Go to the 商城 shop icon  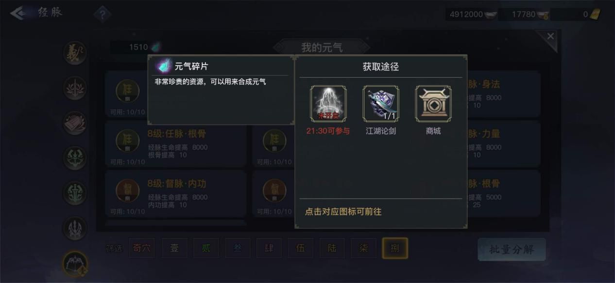[433, 104]
